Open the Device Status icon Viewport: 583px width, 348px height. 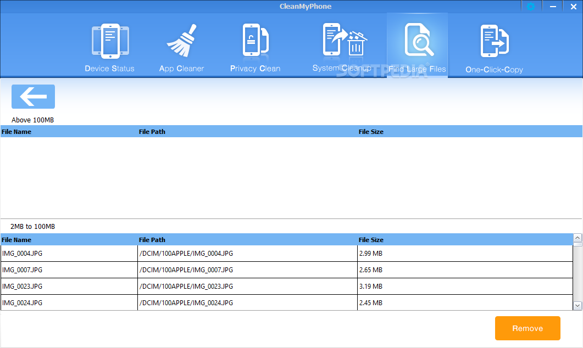(110, 41)
